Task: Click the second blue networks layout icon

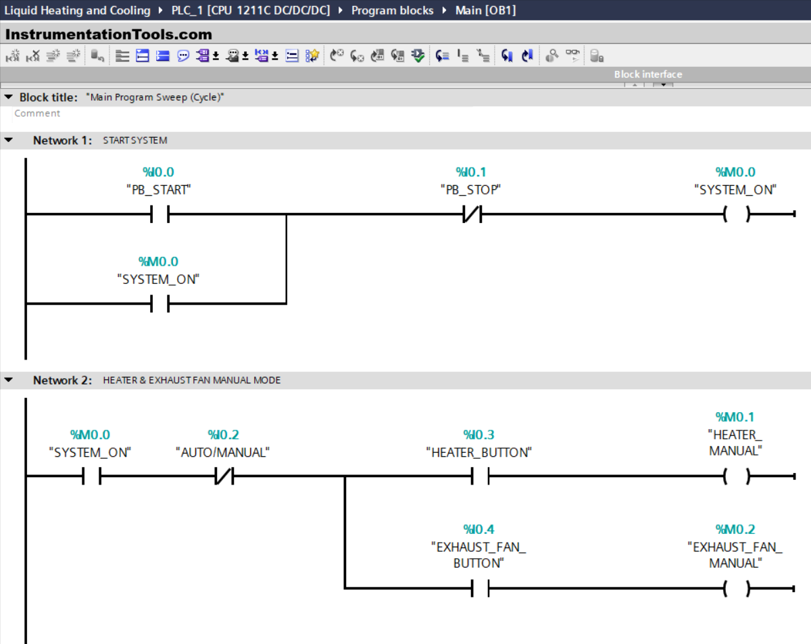Action: click(x=163, y=56)
